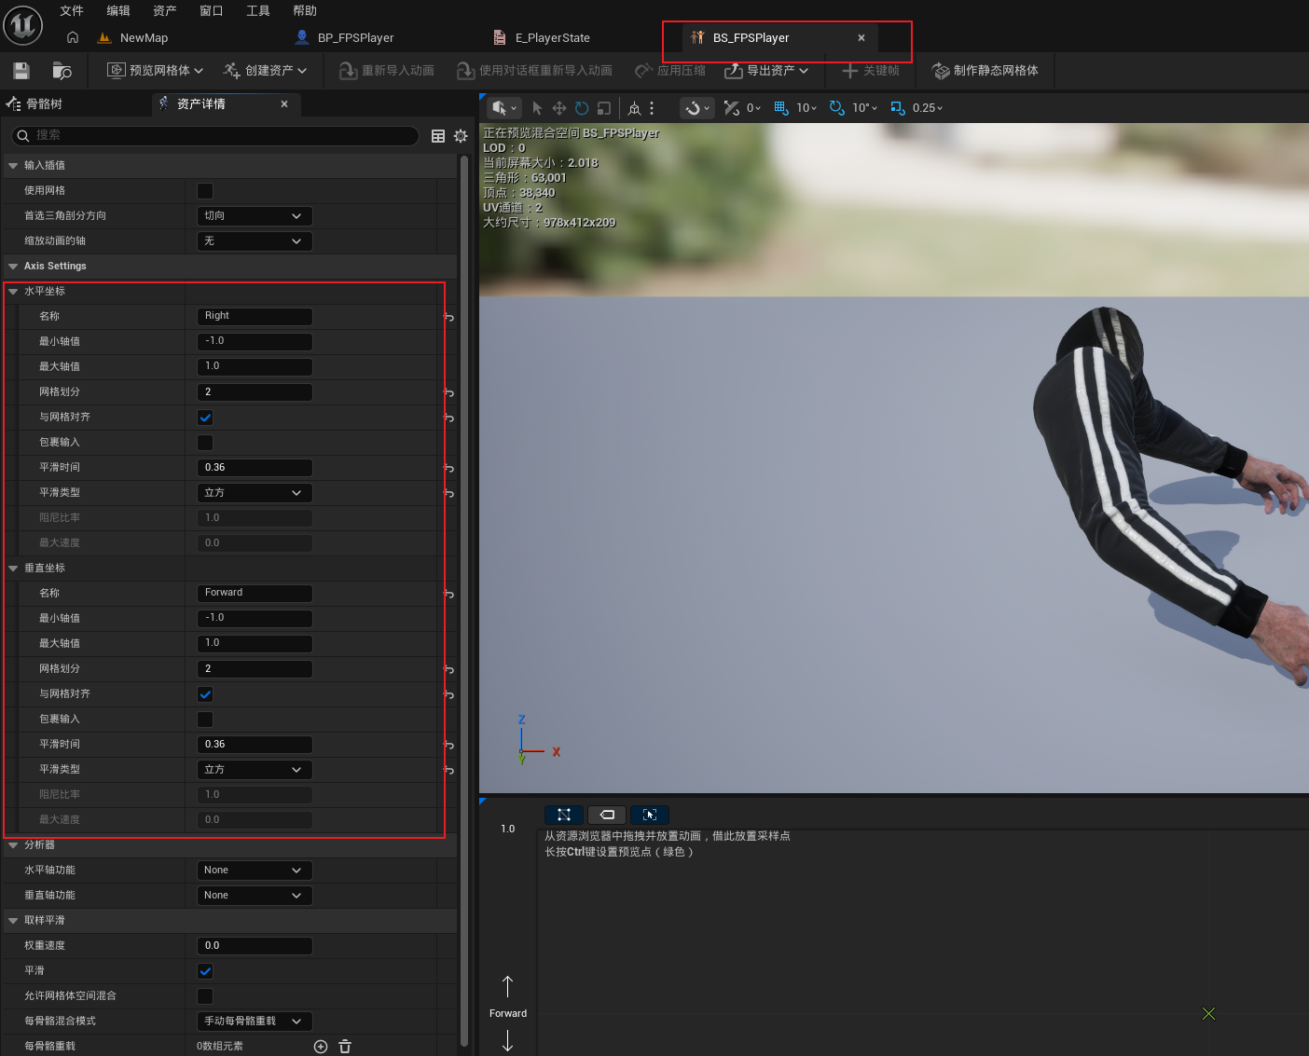Open the 首选三角剖分方向 dropdown

[x=255, y=216]
